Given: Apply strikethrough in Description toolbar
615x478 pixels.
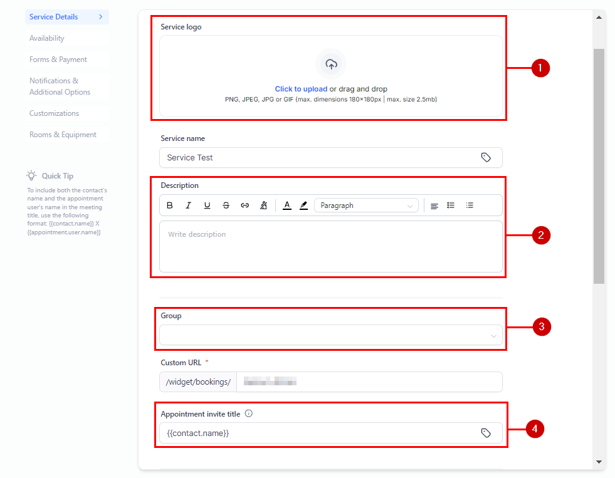Looking at the screenshot, I should 226,205.
